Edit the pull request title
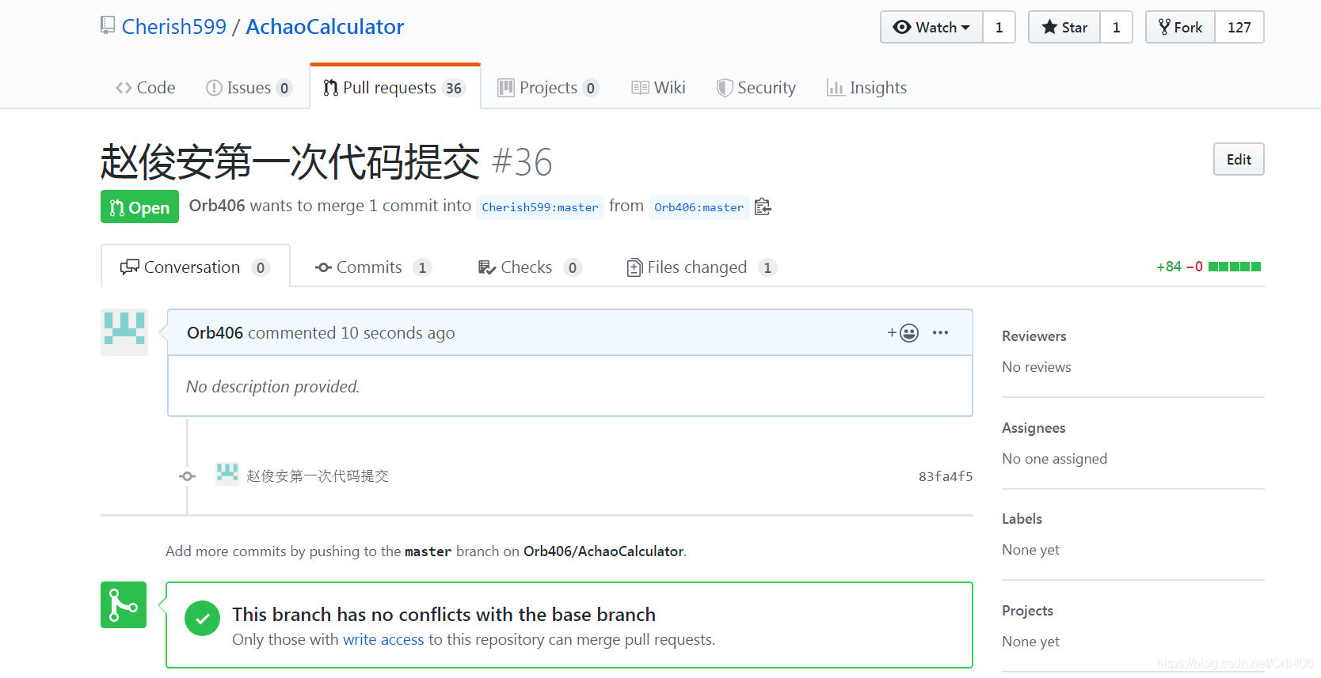The width and height of the screenshot is (1321, 678). 1239,159
